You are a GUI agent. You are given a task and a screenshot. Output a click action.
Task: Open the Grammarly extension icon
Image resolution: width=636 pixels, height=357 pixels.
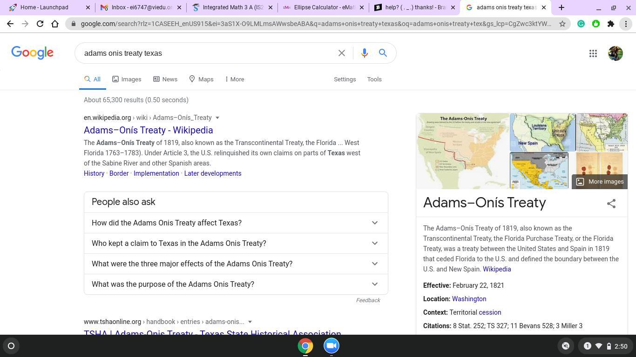[x=581, y=24]
